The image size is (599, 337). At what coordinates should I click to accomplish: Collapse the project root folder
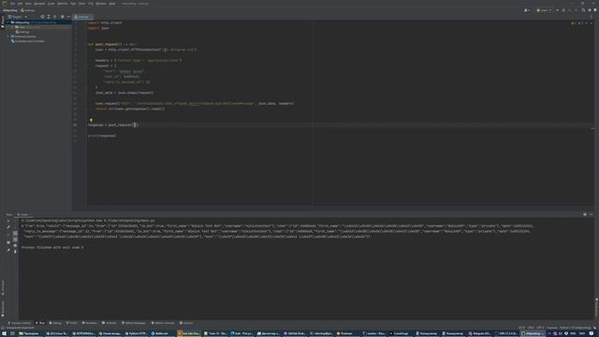click(8, 22)
